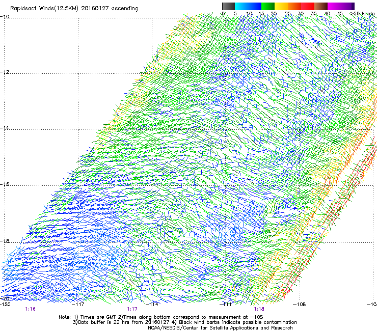Click the red 30-35 knots legend segment
Screen dimensions: 377x331
click(x=308, y=6)
